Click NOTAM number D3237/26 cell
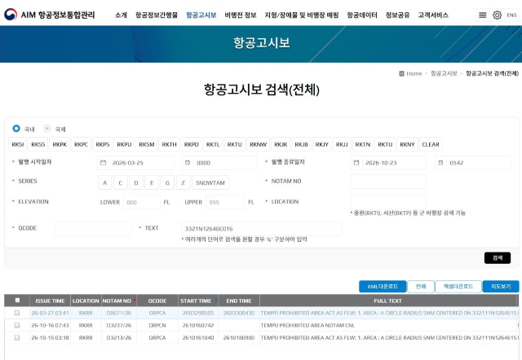Image resolution: width=522 pixels, height=360 pixels. point(119,325)
